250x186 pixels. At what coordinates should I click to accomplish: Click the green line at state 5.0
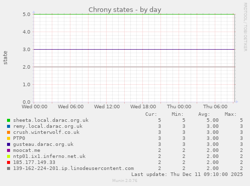coord(134,14)
